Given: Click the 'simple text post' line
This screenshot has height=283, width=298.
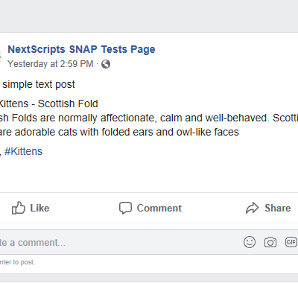Looking at the screenshot, I should click(x=39, y=85).
